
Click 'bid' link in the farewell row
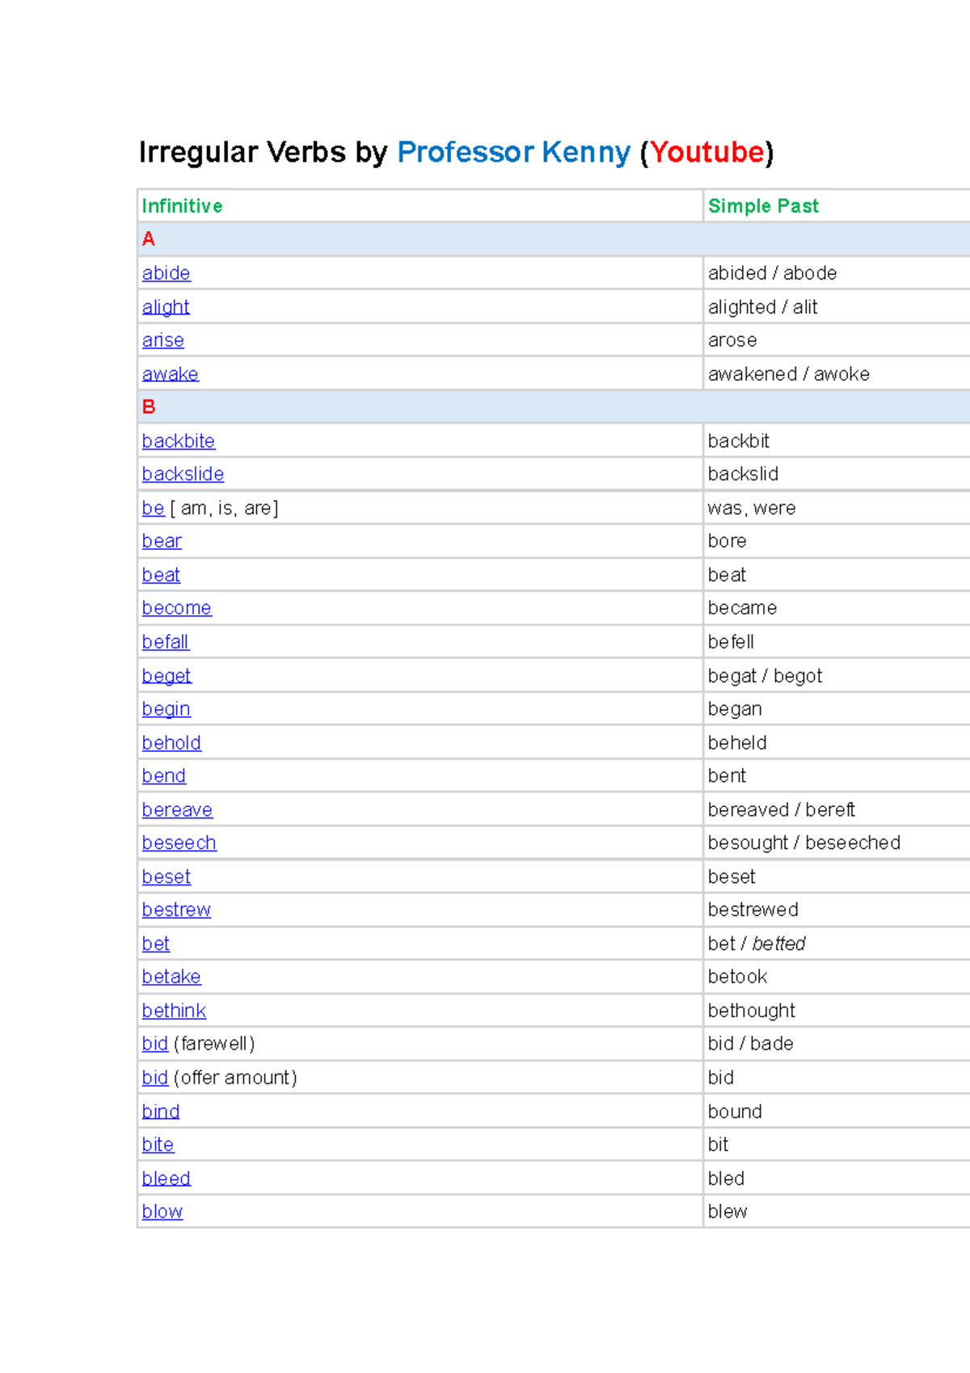click(x=154, y=1044)
